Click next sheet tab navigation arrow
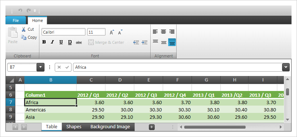This screenshot has width=297, height=137. 24,127
